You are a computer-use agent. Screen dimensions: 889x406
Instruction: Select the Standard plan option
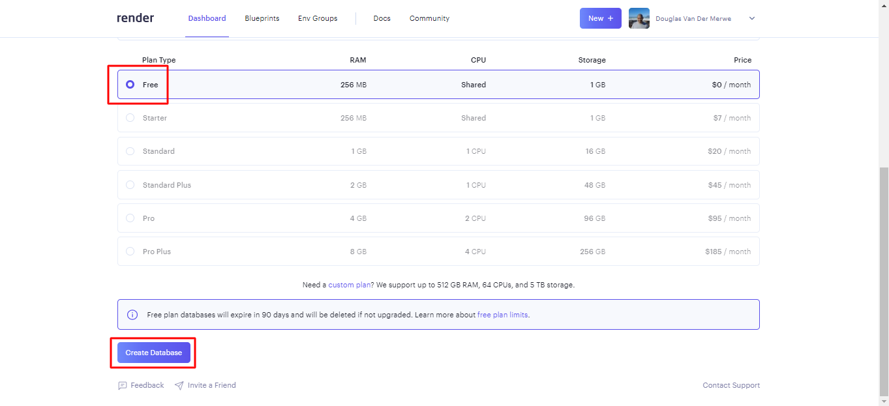pos(130,151)
